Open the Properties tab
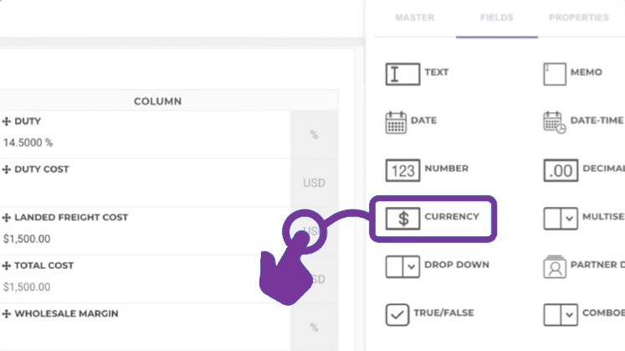This screenshot has height=351, width=625. (x=578, y=18)
